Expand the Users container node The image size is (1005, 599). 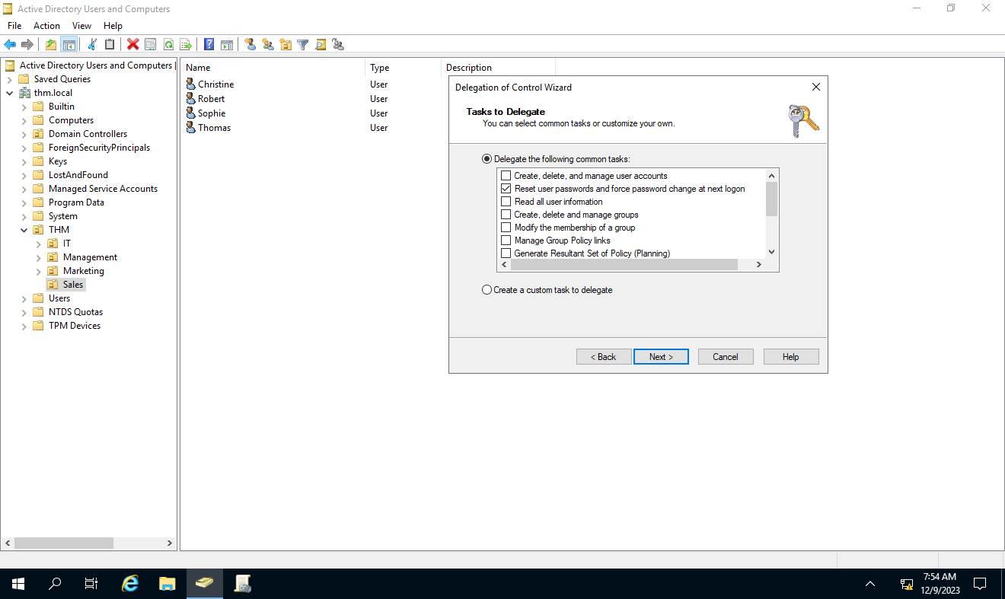click(x=24, y=298)
